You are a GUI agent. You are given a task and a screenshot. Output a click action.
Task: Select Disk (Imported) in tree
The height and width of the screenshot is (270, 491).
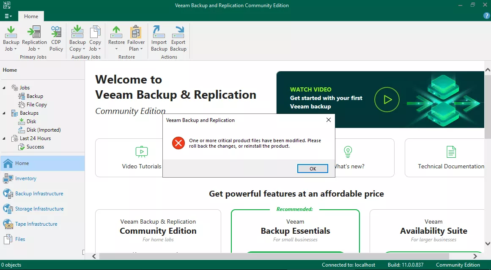tap(44, 130)
